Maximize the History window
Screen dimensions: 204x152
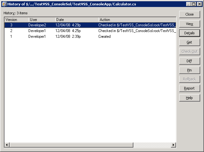click(x=194, y=4)
